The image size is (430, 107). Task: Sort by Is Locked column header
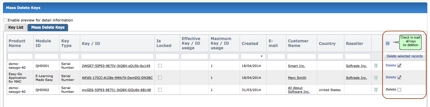pyautogui.click(x=164, y=43)
